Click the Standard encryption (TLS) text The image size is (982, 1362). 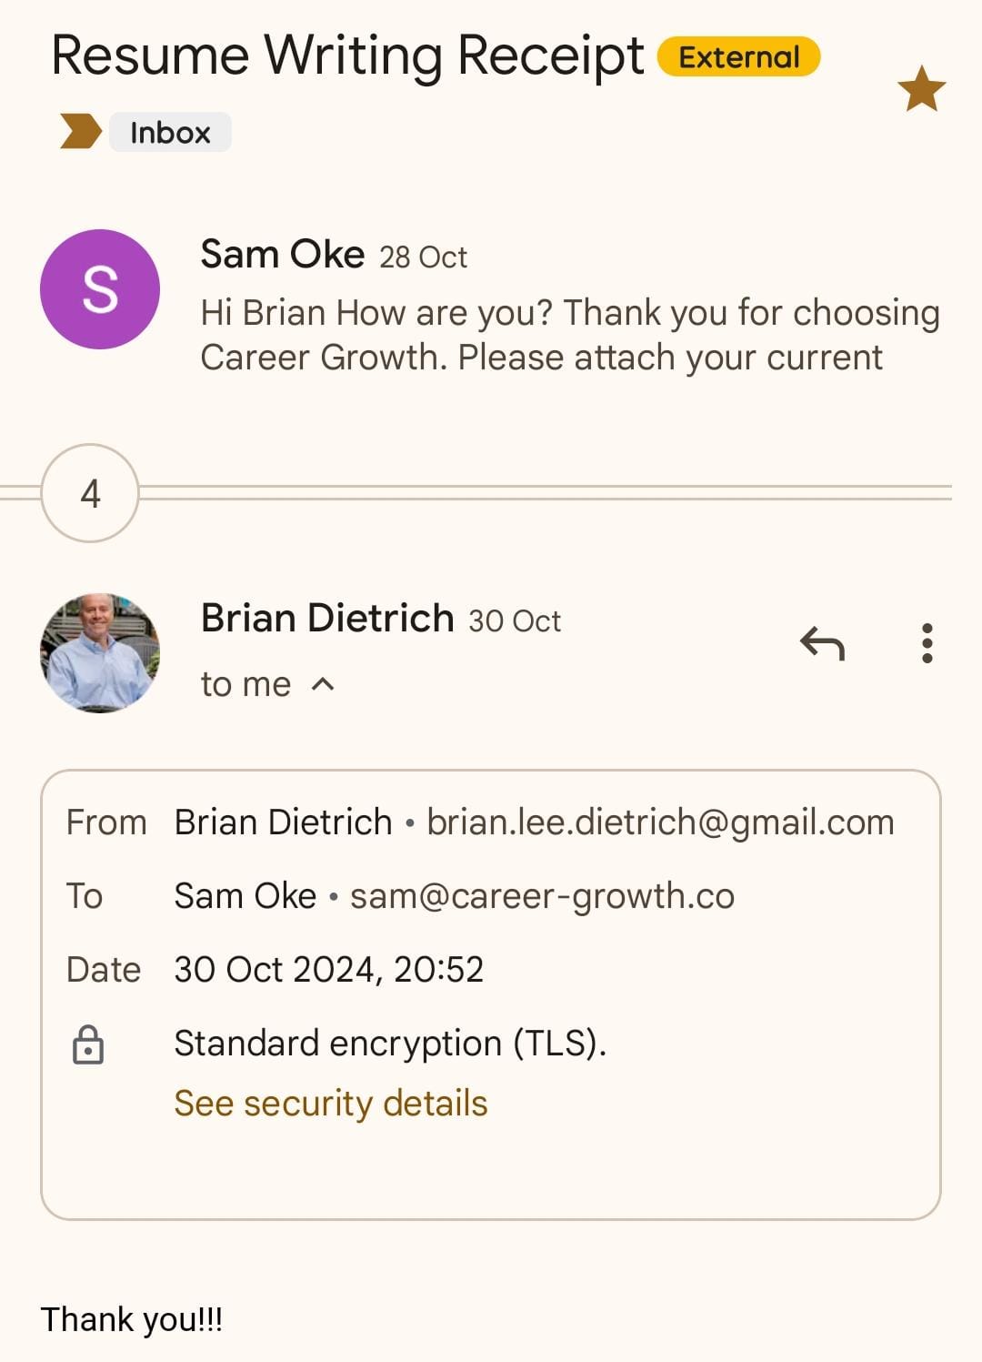[390, 1044]
